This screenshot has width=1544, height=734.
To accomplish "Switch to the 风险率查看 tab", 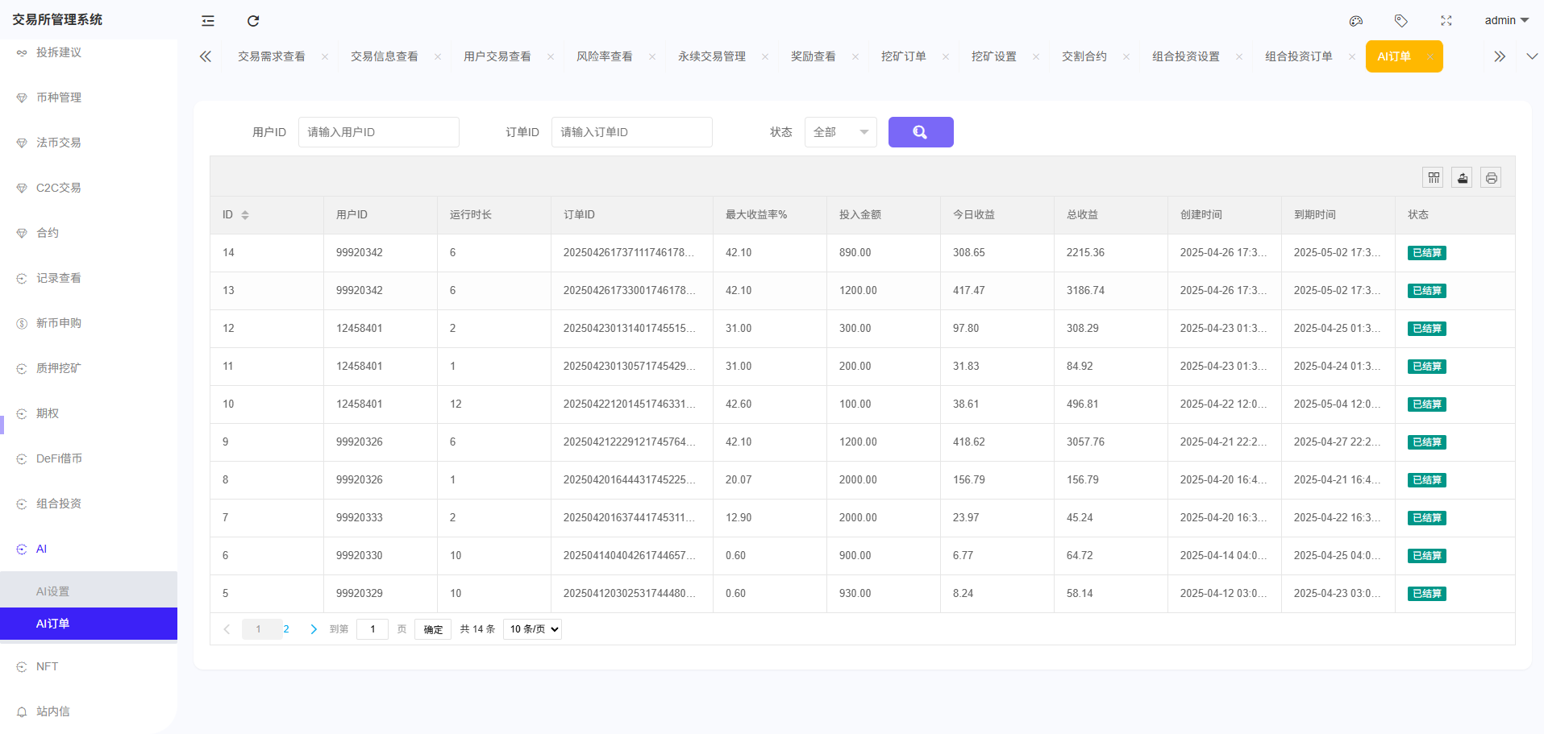I will 605,56.
